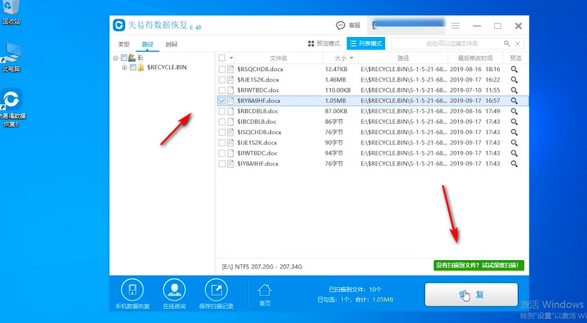Preview $RBCDBL8.doc with its magnifier icon
Viewport: 587px width, 323px height.
point(514,112)
